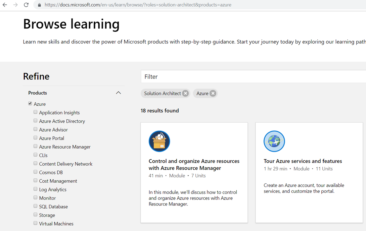This screenshot has height=231, width=366.
Task: Select the Azure Active Directory filter
Action: point(35,121)
